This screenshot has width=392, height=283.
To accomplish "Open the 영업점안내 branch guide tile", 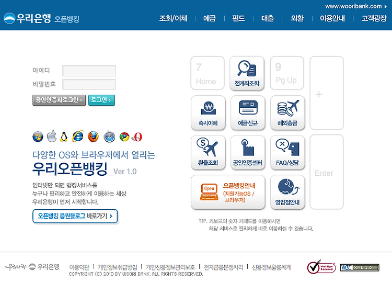I will click(287, 192).
